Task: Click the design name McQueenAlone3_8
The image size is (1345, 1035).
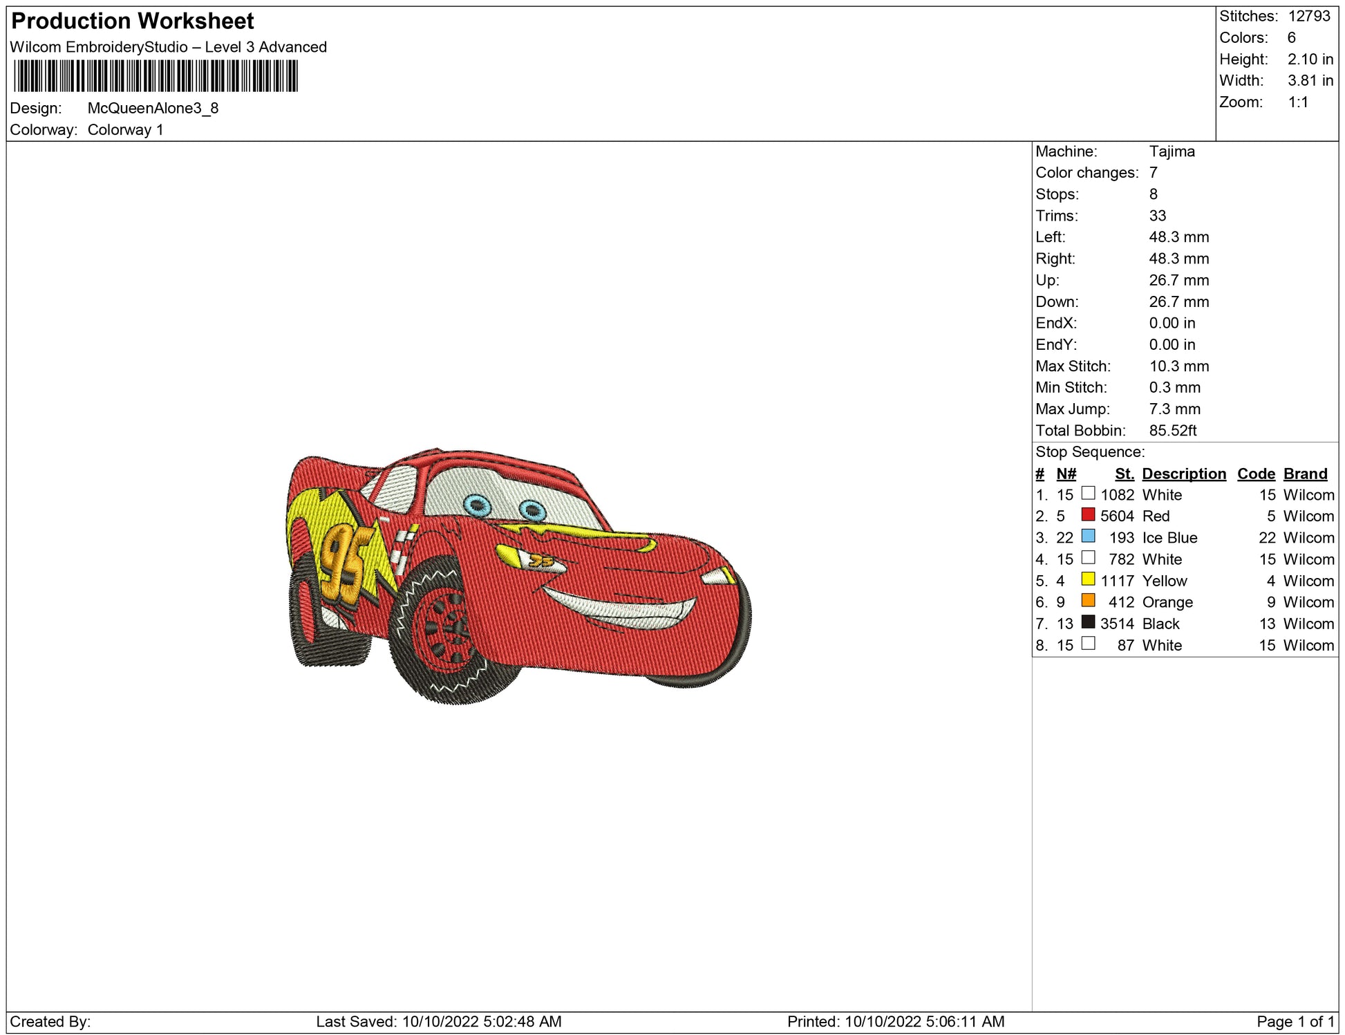Action: 153,109
